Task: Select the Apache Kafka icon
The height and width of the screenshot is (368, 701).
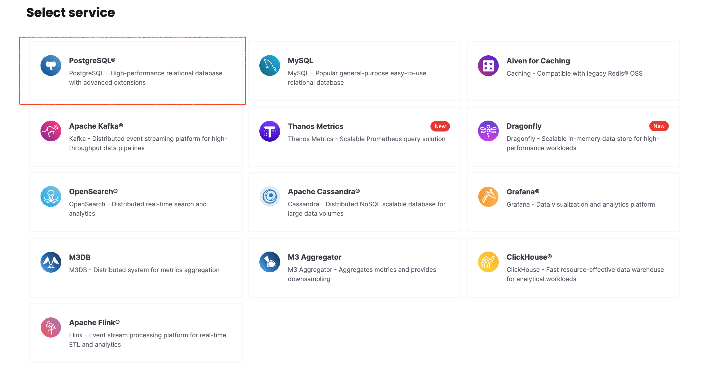Action: (x=51, y=131)
